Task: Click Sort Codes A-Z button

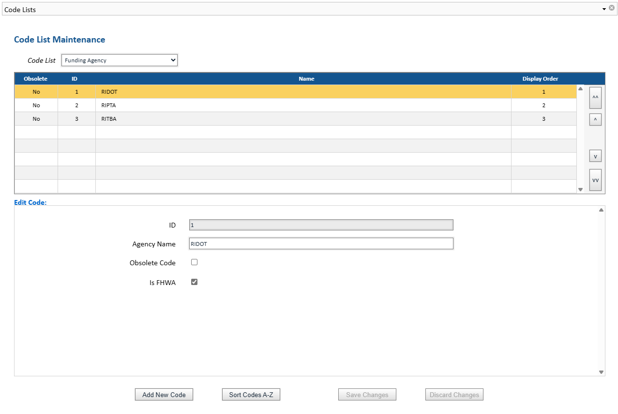Action: click(x=251, y=395)
